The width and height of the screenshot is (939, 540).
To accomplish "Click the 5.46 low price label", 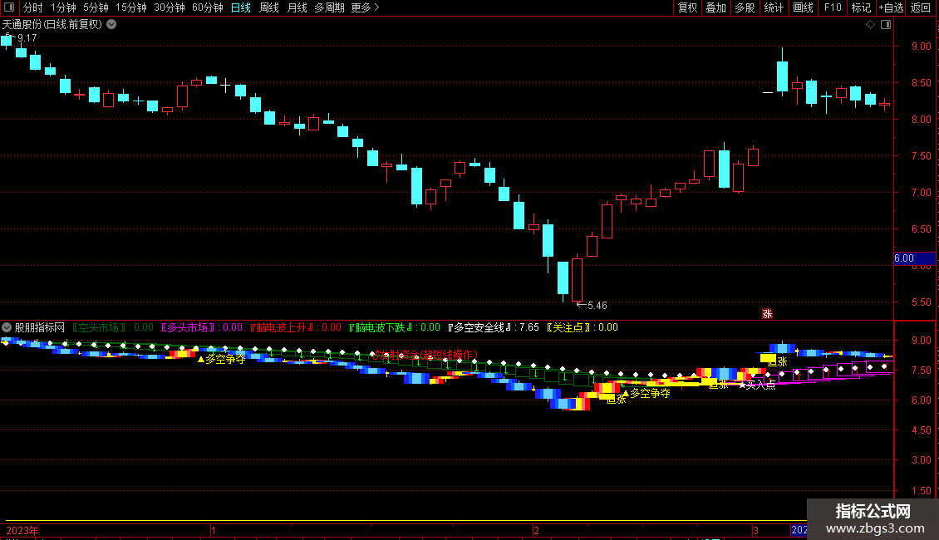I will [x=597, y=306].
